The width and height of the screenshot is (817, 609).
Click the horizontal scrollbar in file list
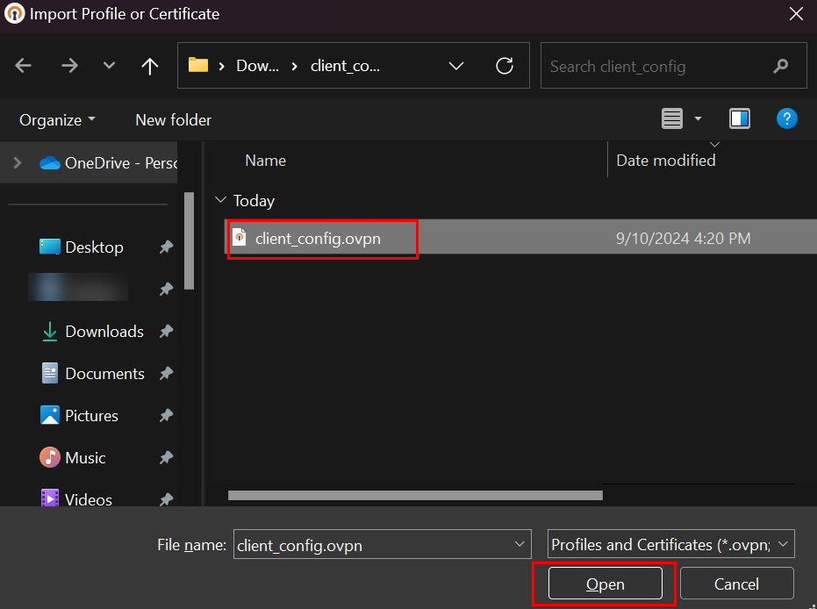415,495
